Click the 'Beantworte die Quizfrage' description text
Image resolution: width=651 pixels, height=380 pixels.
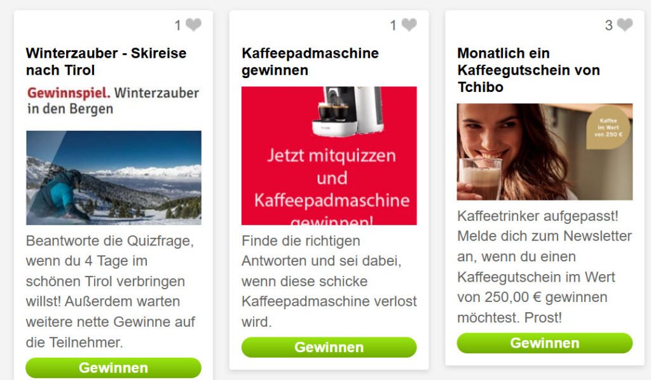coord(111,291)
